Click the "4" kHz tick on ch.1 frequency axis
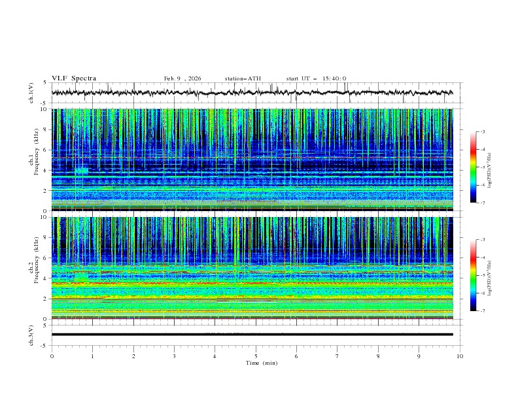Image resolution: width=518 pixels, height=400 pixels. click(46, 171)
